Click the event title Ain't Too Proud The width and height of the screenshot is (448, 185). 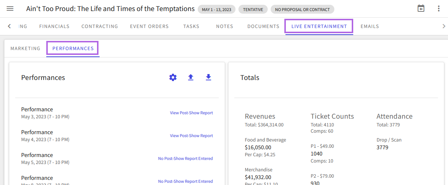[110, 8]
